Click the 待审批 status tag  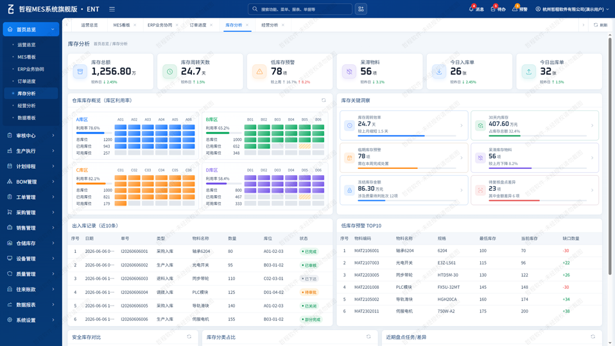click(309, 292)
